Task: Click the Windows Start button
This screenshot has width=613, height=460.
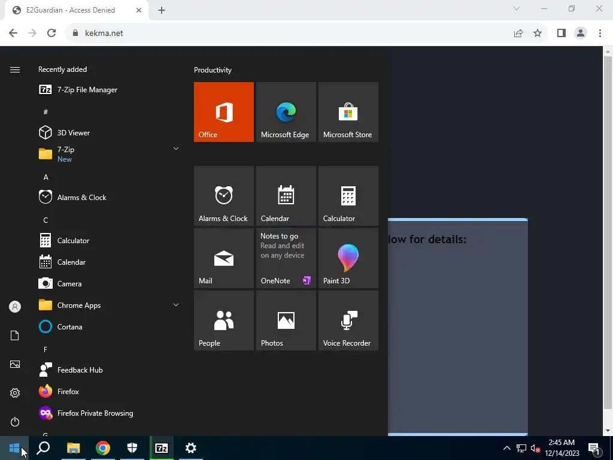Action: point(14,448)
